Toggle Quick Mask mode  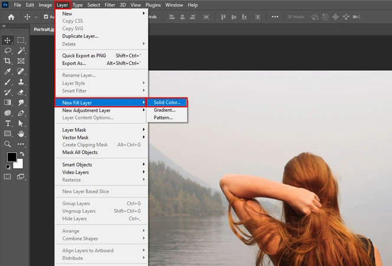pyautogui.click(x=8, y=176)
